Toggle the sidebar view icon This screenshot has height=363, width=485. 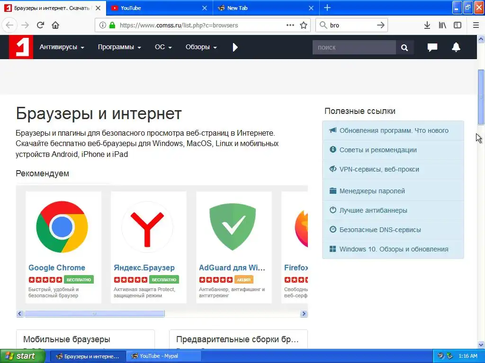pos(458,26)
